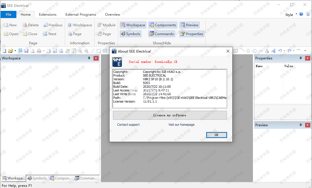Click the Contact support link
Image resolution: width=312 pixels, height=188 pixels.
click(128, 125)
